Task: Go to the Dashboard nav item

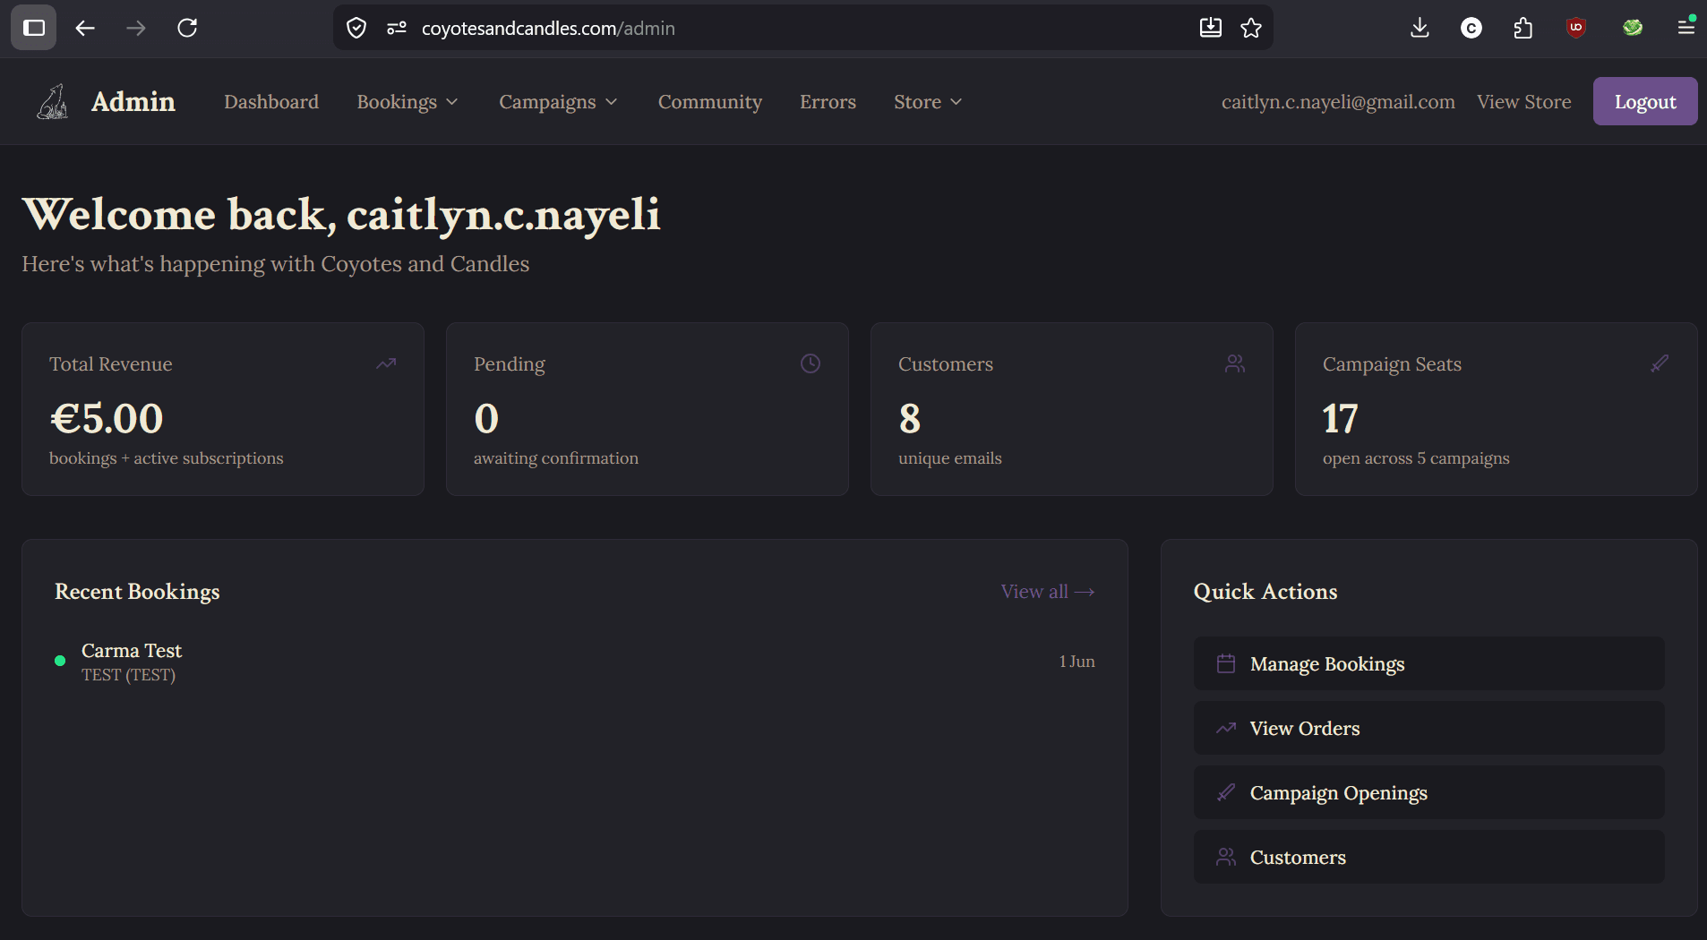Action: (x=271, y=102)
